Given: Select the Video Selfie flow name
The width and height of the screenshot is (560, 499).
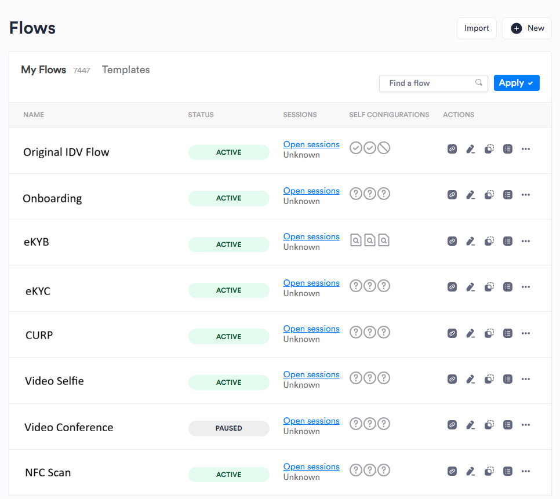Looking at the screenshot, I should [54, 381].
